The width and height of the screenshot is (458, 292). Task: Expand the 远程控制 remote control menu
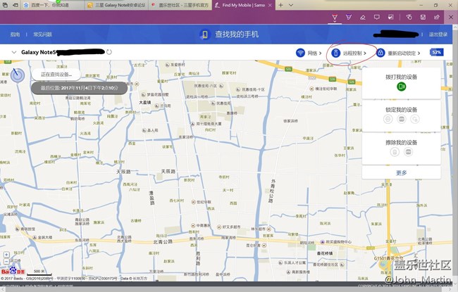click(354, 53)
